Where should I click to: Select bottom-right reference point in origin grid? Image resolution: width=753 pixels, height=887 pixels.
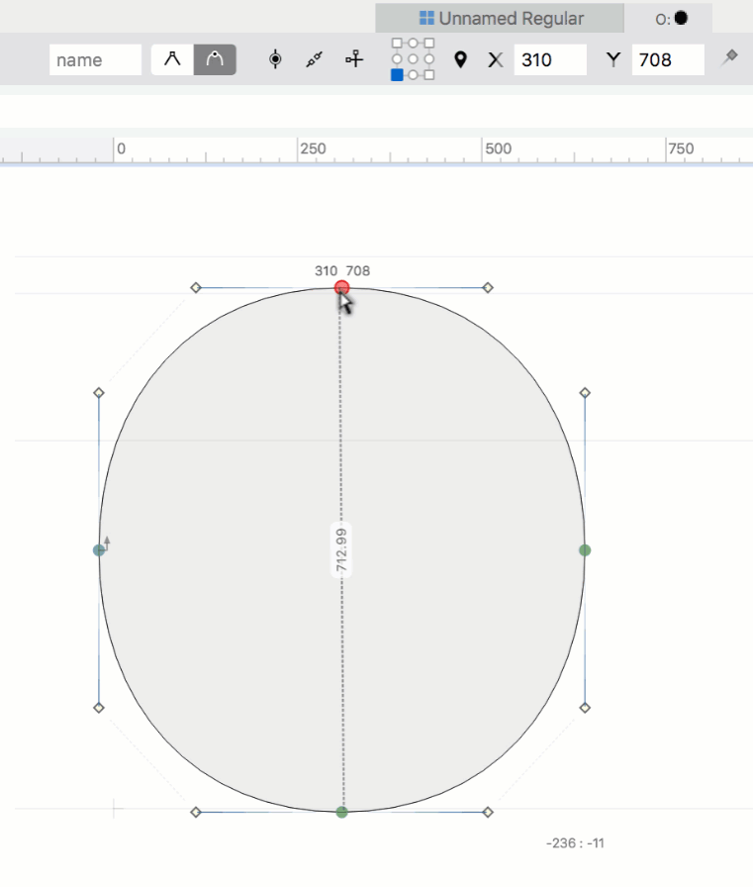click(429, 74)
